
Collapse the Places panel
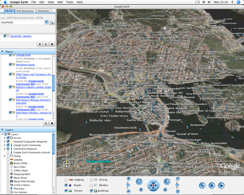tap(2, 52)
